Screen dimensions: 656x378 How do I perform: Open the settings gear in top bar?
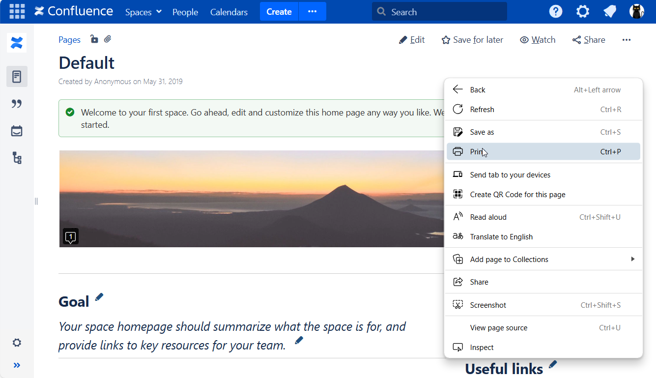coord(582,11)
